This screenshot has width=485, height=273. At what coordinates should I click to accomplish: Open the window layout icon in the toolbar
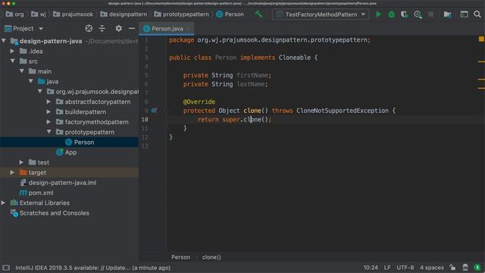click(x=464, y=14)
